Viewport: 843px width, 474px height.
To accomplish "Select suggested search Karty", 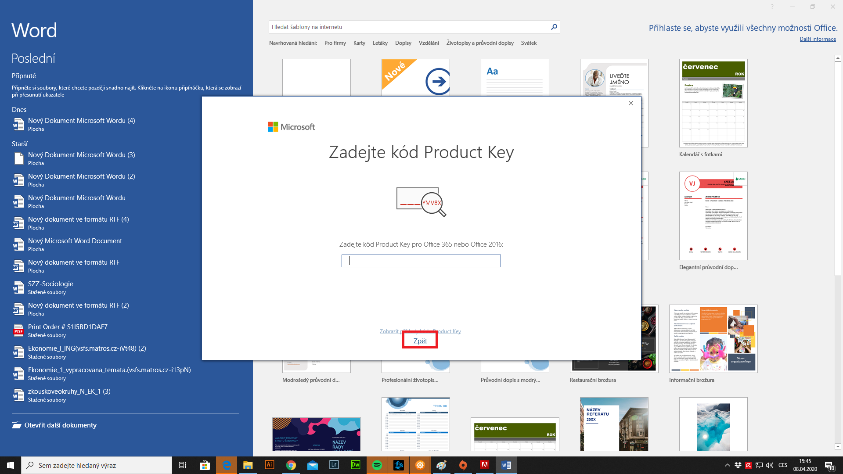I will (359, 43).
